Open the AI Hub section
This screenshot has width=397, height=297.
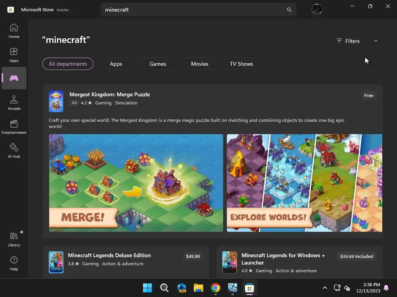click(14, 151)
